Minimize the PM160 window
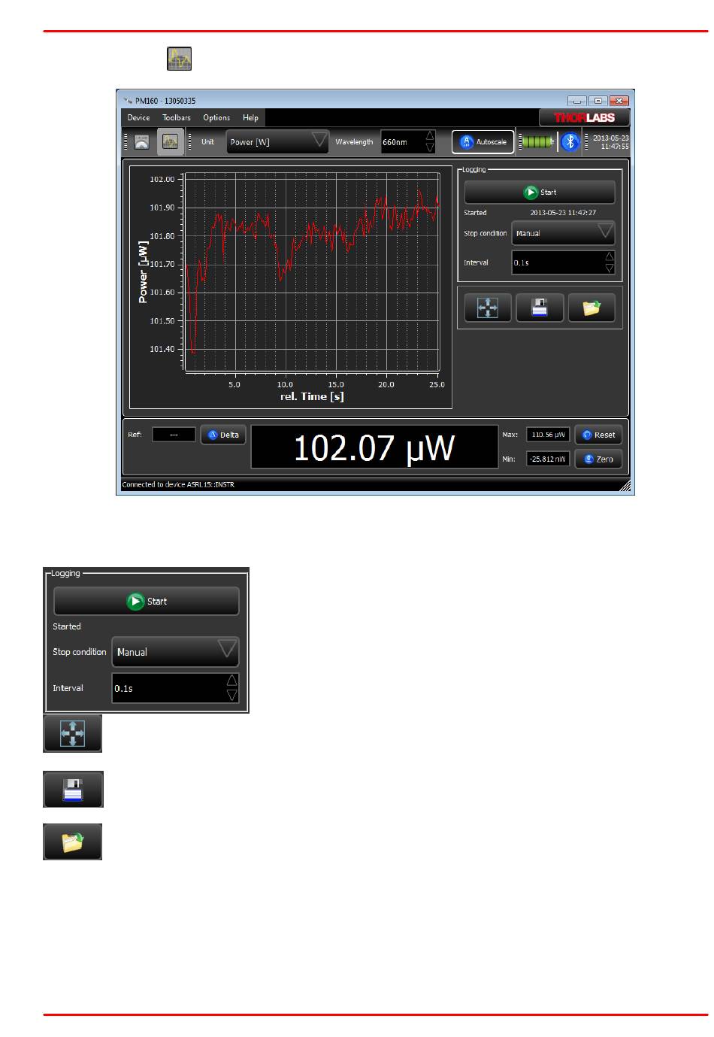 (576, 100)
